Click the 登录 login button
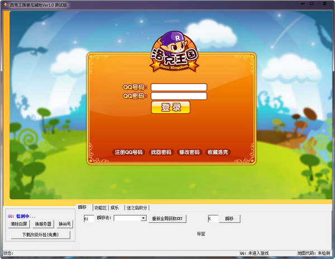This screenshot has width=335, height=259. click(170, 107)
